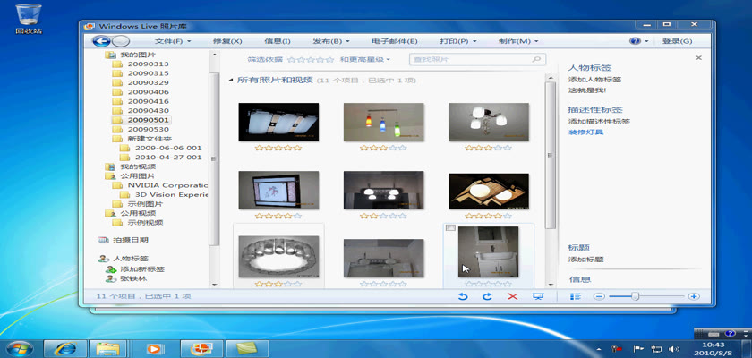Open the 修复(X) menu item
752x358 pixels.
[x=227, y=41]
